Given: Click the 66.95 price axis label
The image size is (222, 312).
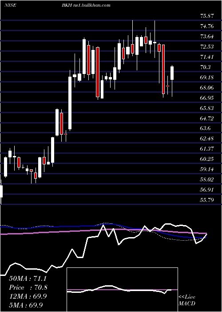Looking at the screenshot, I should pos(207,98).
